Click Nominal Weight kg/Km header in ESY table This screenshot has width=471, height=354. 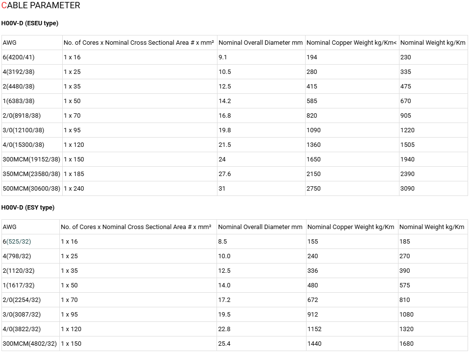coord(433,227)
